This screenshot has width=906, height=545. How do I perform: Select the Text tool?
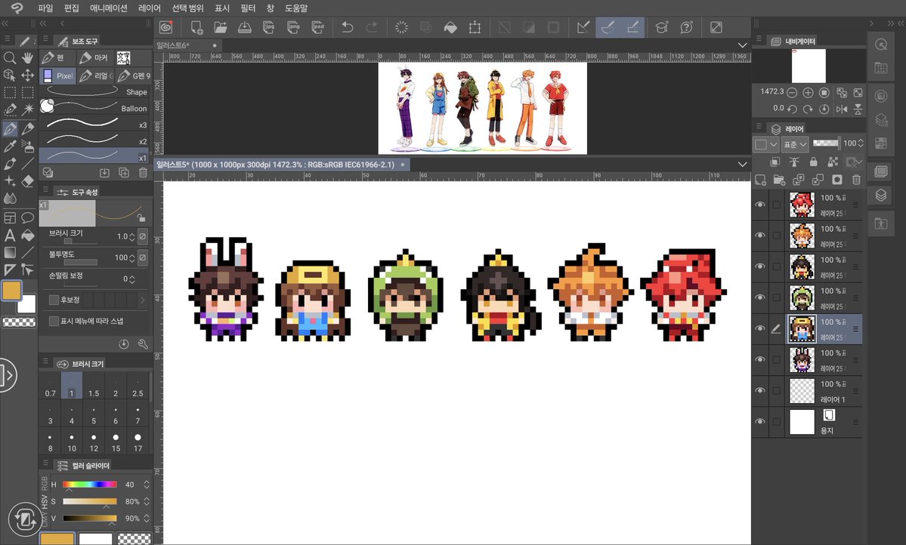point(9,235)
